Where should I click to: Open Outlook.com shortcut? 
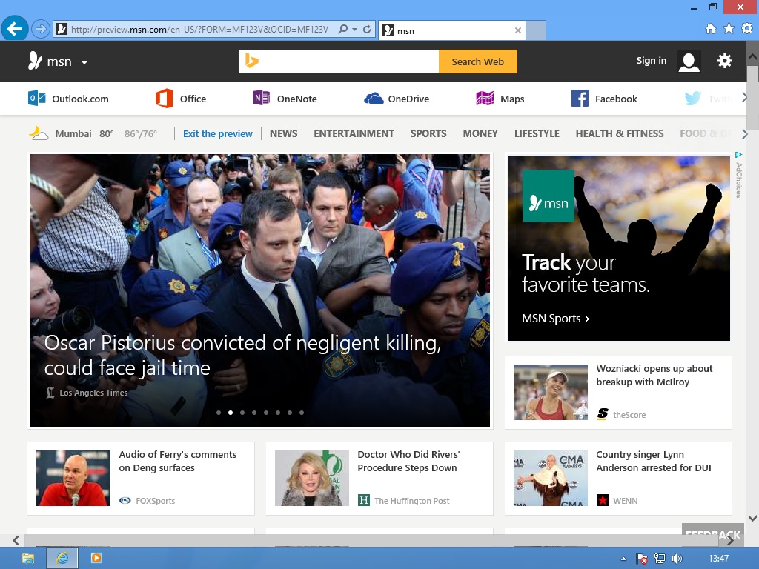pos(68,99)
